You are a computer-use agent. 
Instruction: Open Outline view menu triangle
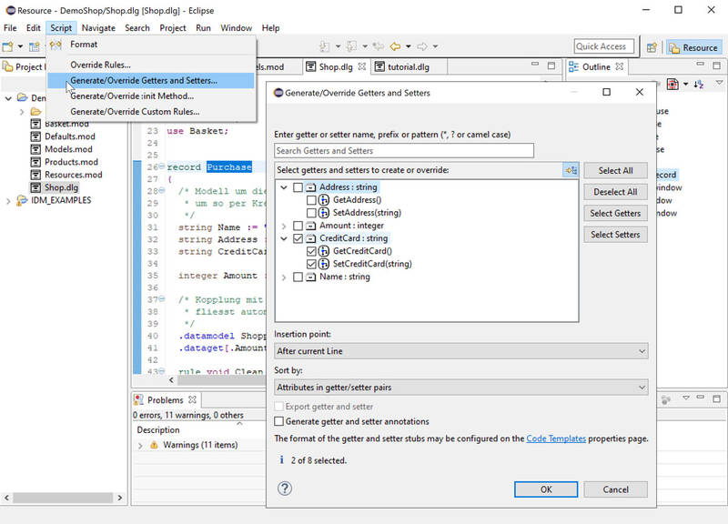click(719, 83)
